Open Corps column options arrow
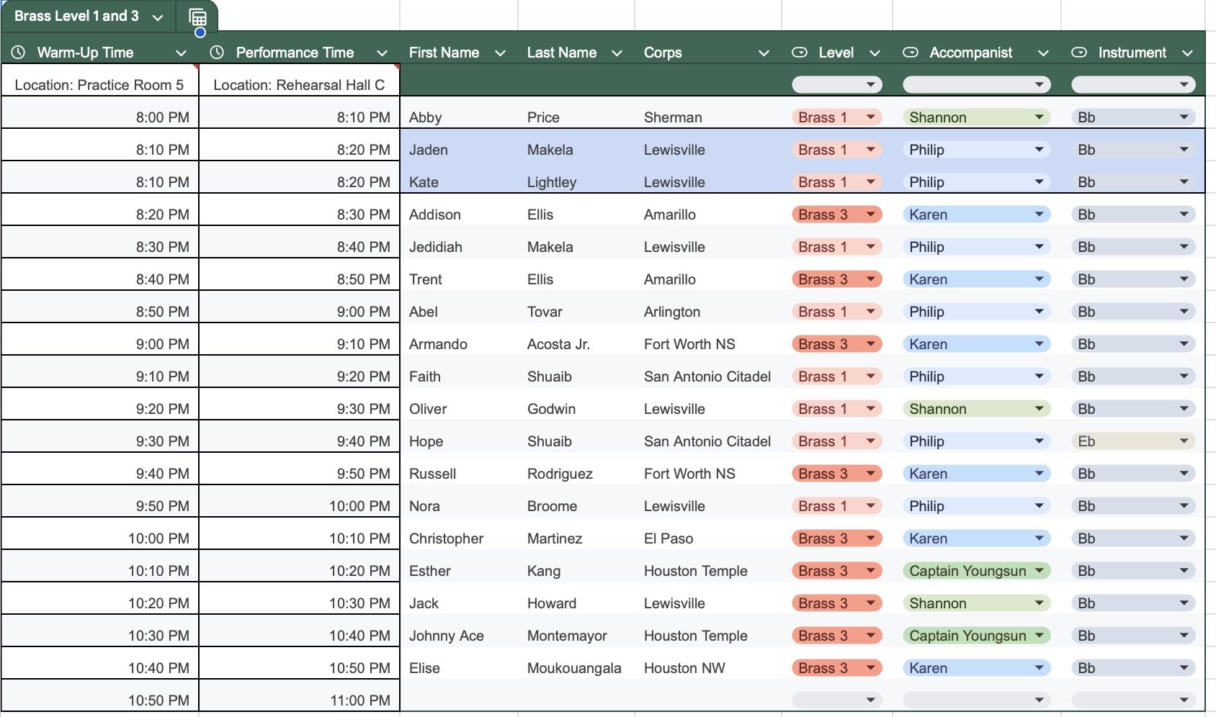 (764, 53)
